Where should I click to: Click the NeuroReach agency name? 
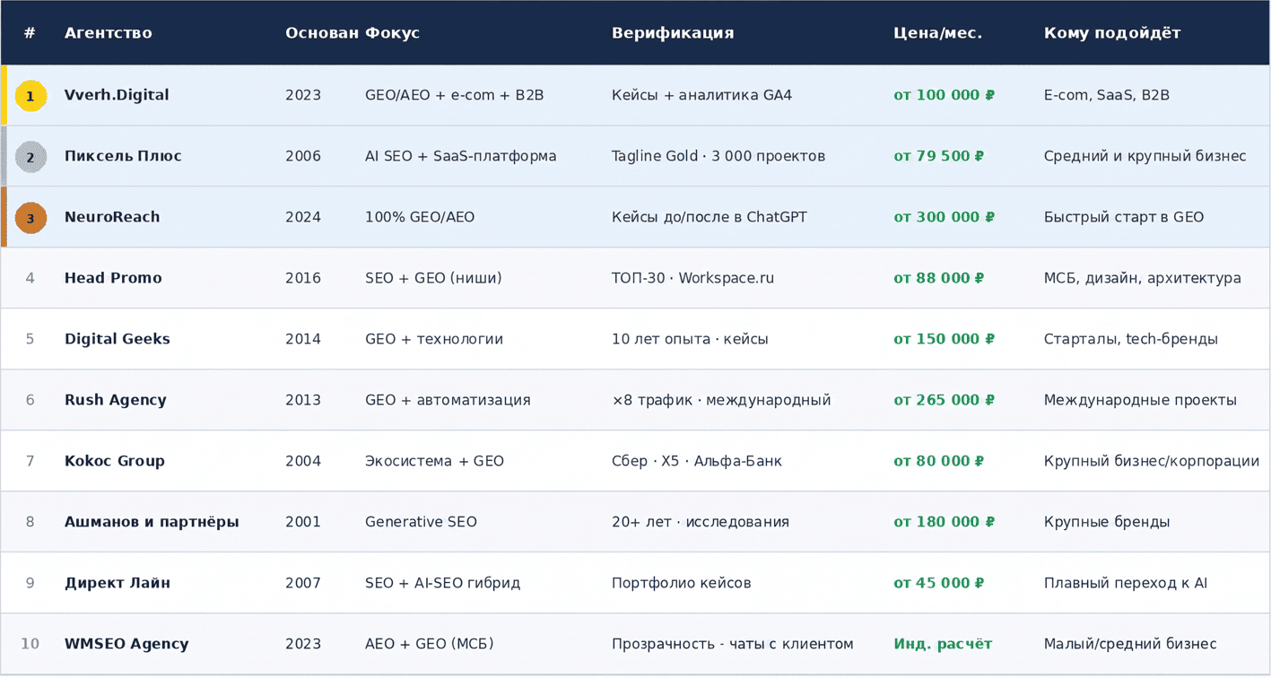(x=112, y=217)
